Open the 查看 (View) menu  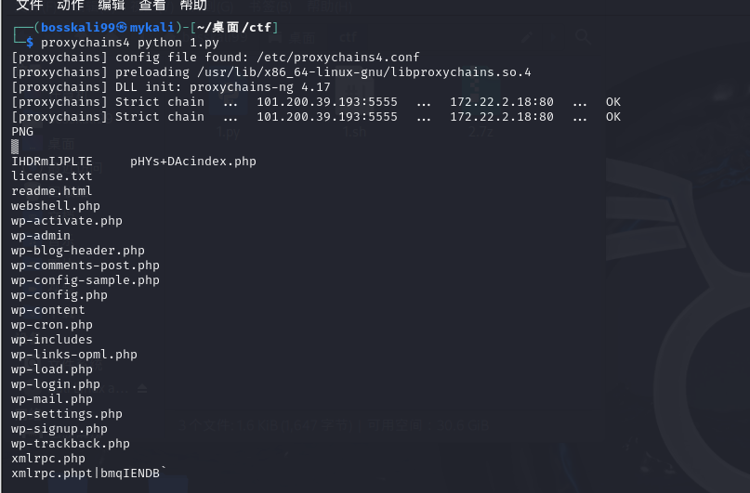point(152,6)
